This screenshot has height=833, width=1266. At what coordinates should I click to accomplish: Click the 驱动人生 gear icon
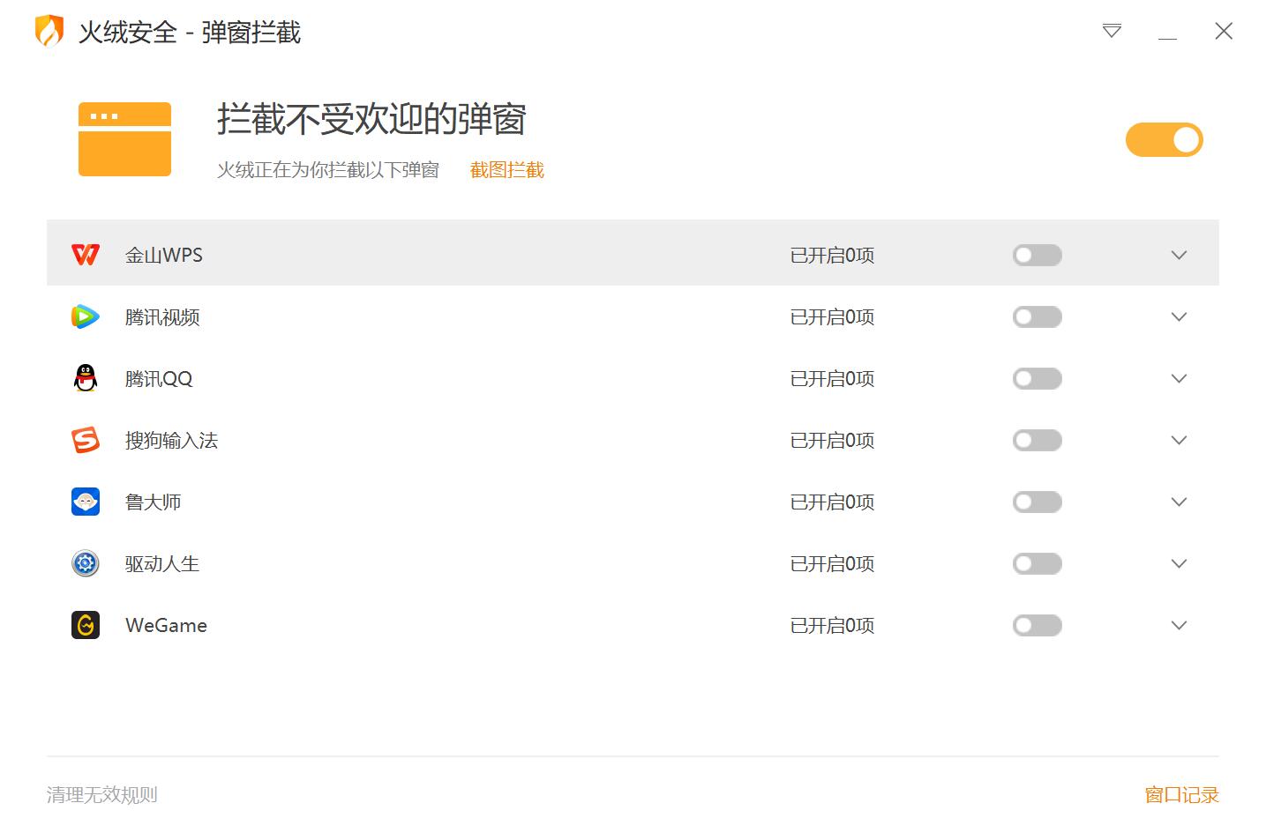pos(86,563)
